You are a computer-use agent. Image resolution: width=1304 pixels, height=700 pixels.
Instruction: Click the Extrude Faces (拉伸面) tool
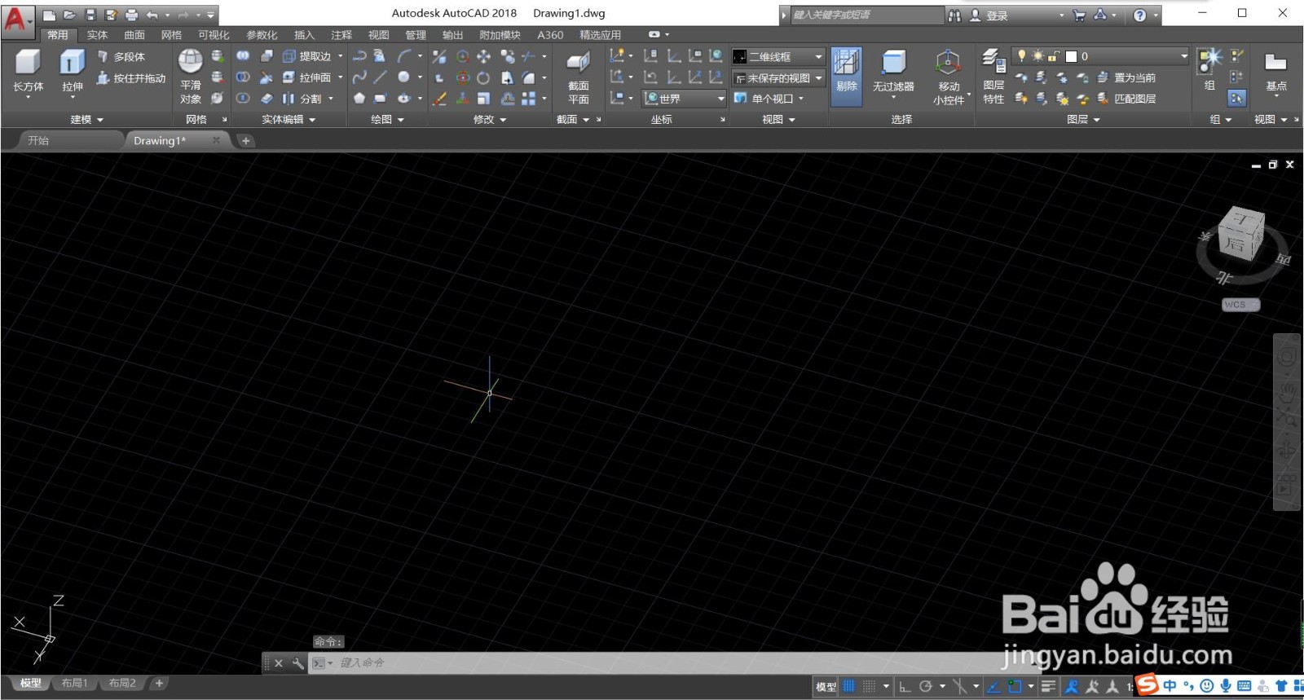[307, 77]
